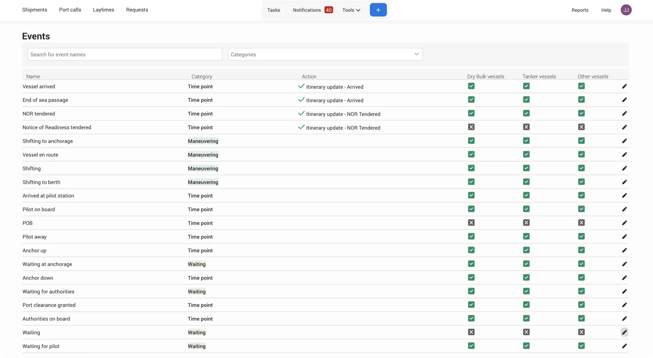Edit the Shifting to anchorage event

click(x=624, y=141)
